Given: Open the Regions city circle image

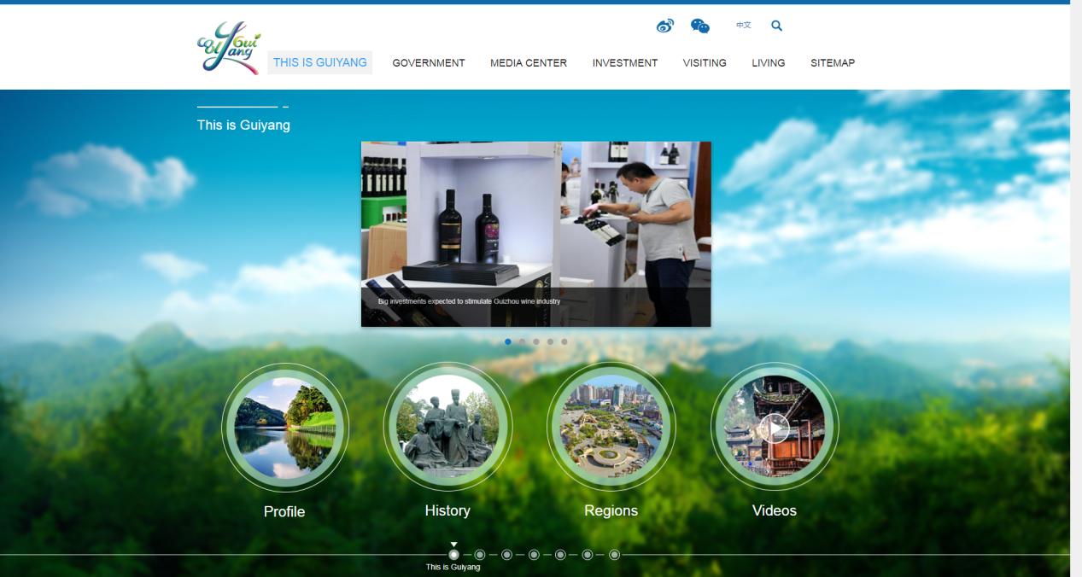Looking at the screenshot, I should click(x=611, y=426).
